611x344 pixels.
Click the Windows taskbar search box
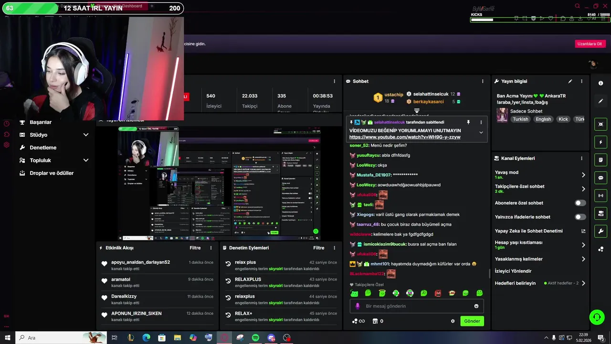coord(62,338)
